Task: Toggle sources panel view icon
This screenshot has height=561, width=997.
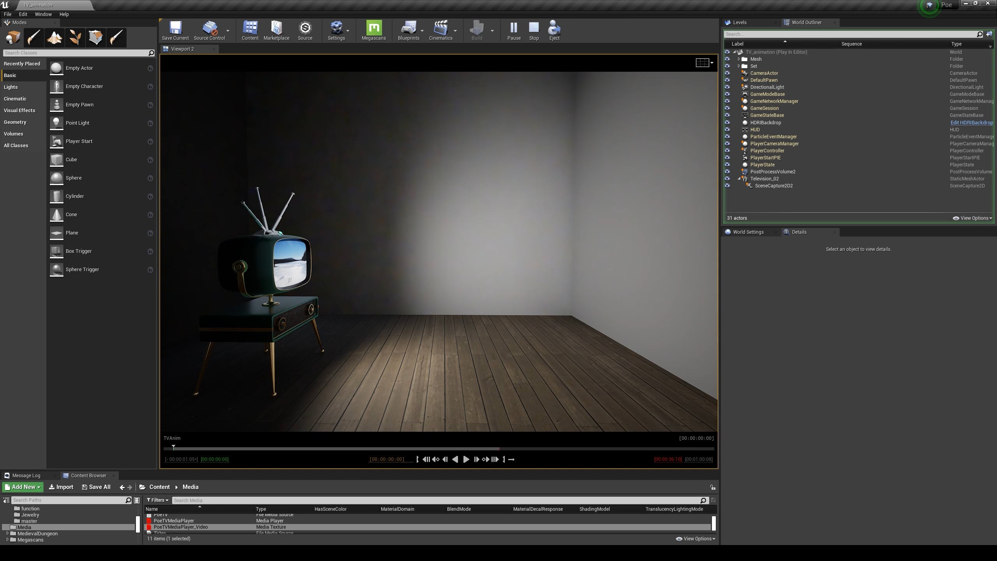Action: pyautogui.click(x=6, y=500)
